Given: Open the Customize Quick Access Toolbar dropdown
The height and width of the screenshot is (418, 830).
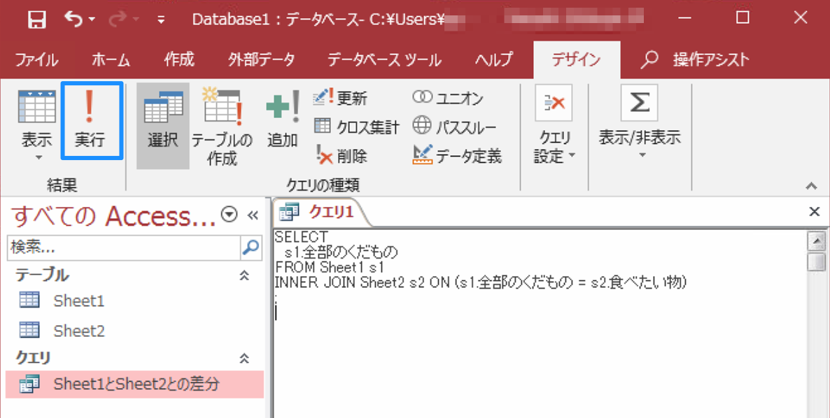Looking at the screenshot, I should coord(160,20).
